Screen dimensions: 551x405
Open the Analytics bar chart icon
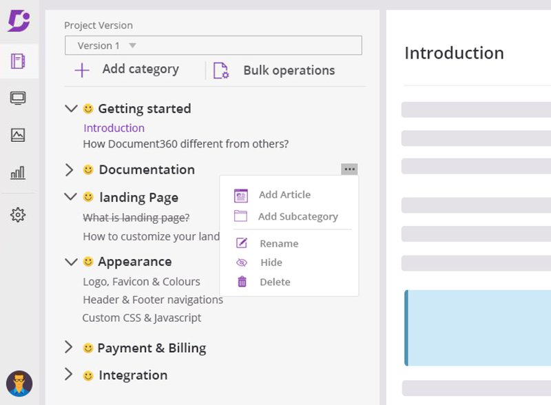[19, 173]
